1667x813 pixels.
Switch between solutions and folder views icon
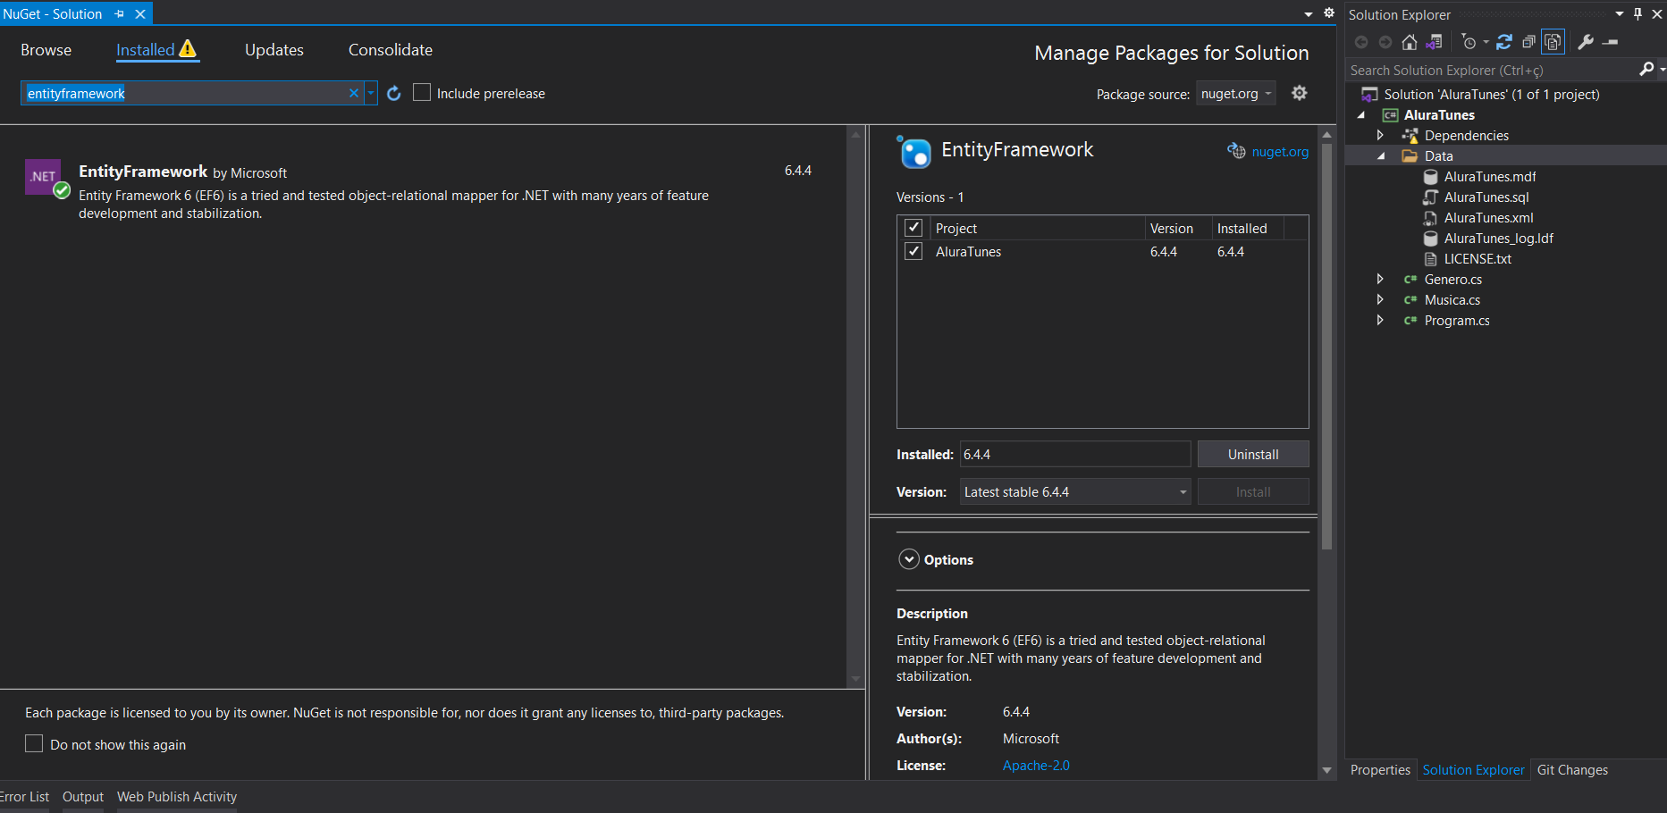(1435, 42)
